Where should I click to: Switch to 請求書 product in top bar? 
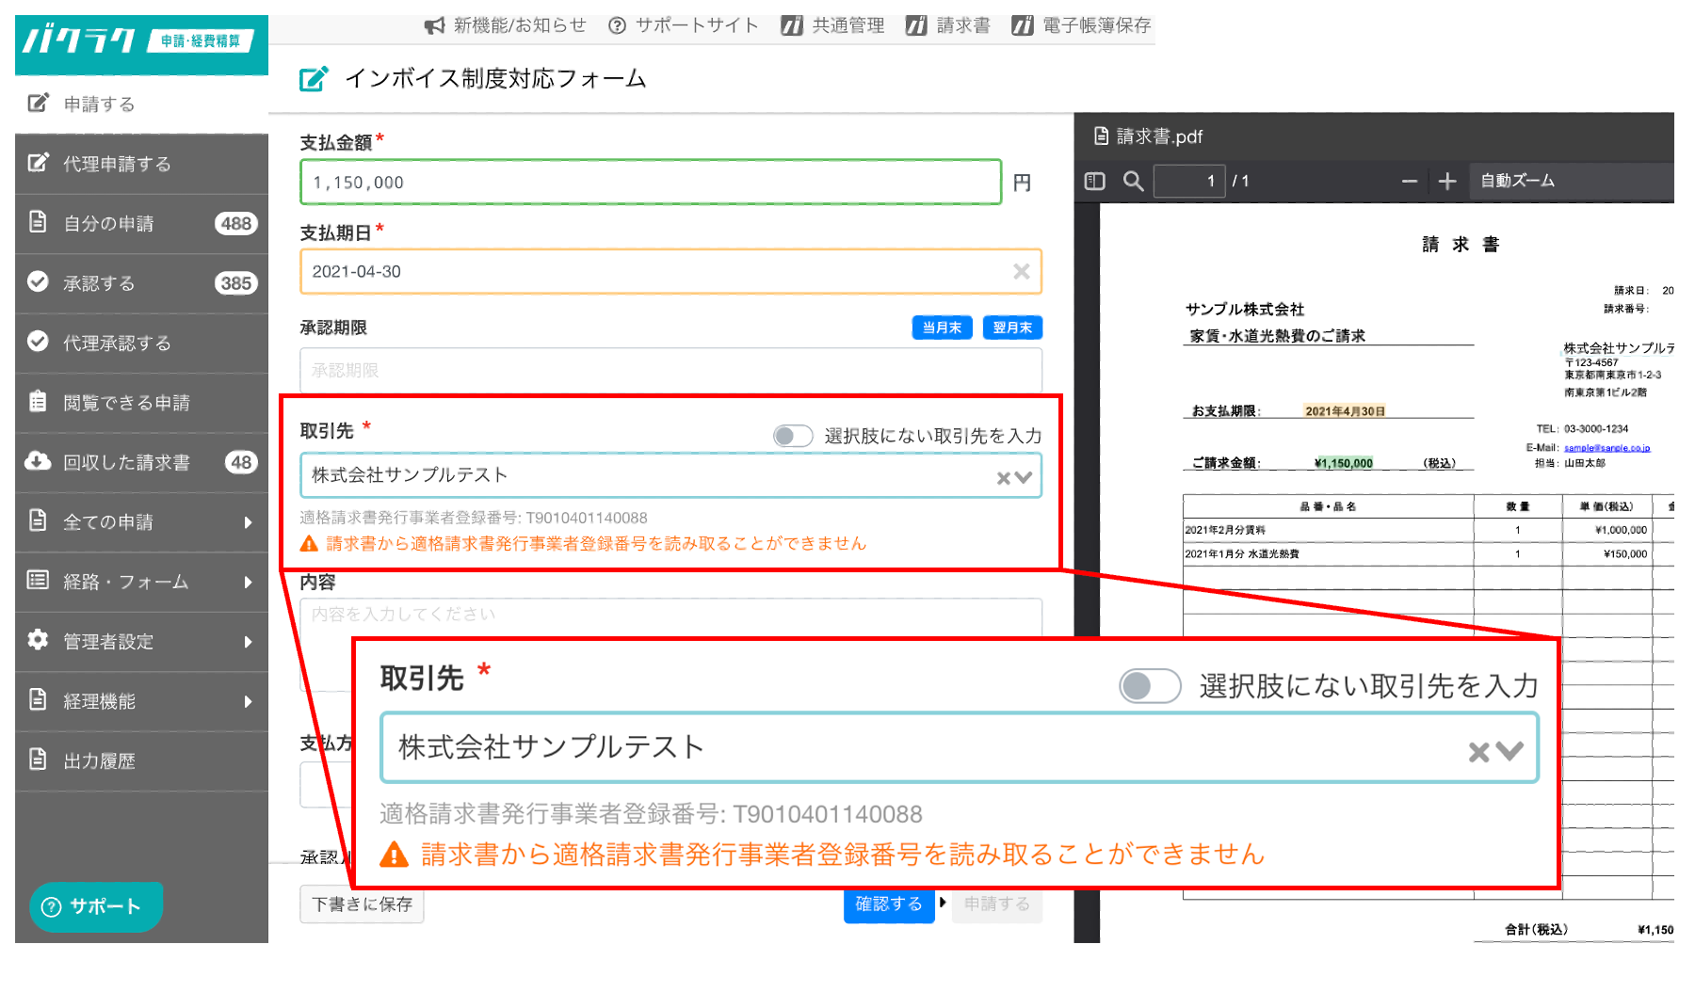click(947, 25)
